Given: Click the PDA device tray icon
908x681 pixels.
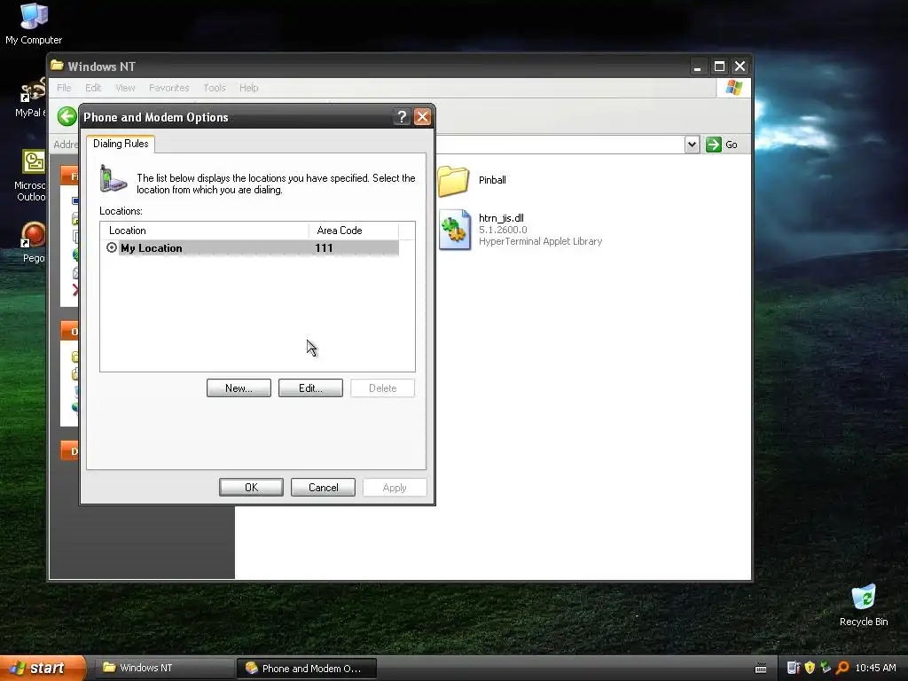Looking at the screenshot, I should click(x=794, y=668).
